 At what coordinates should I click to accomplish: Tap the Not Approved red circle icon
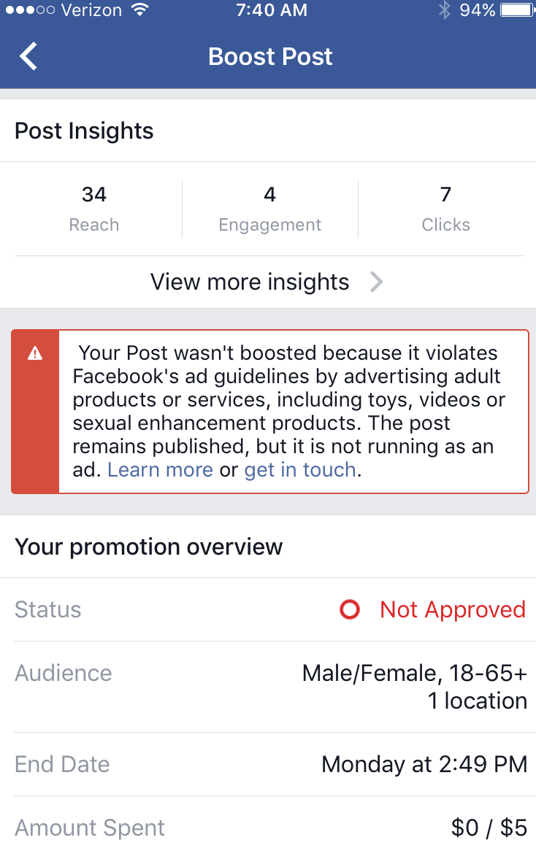350,610
